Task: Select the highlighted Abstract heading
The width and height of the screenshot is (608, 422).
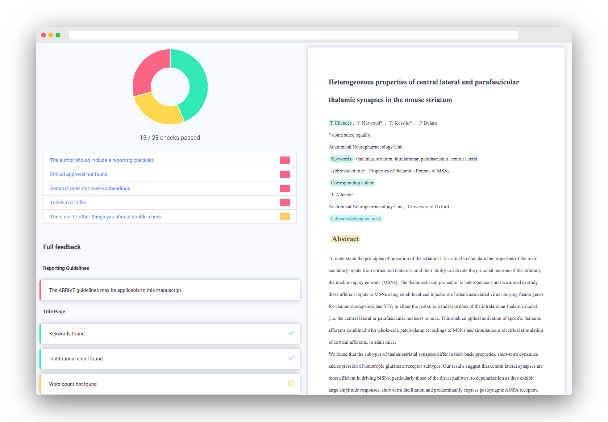Action: [x=345, y=239]
